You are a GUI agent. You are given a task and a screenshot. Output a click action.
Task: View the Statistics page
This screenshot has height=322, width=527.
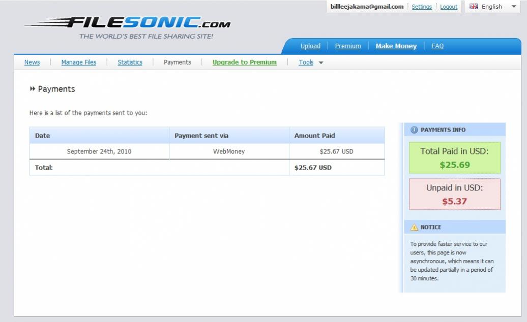[x=130, y=62]
